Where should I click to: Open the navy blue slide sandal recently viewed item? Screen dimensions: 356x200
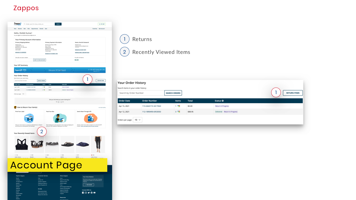pos(83,144)
